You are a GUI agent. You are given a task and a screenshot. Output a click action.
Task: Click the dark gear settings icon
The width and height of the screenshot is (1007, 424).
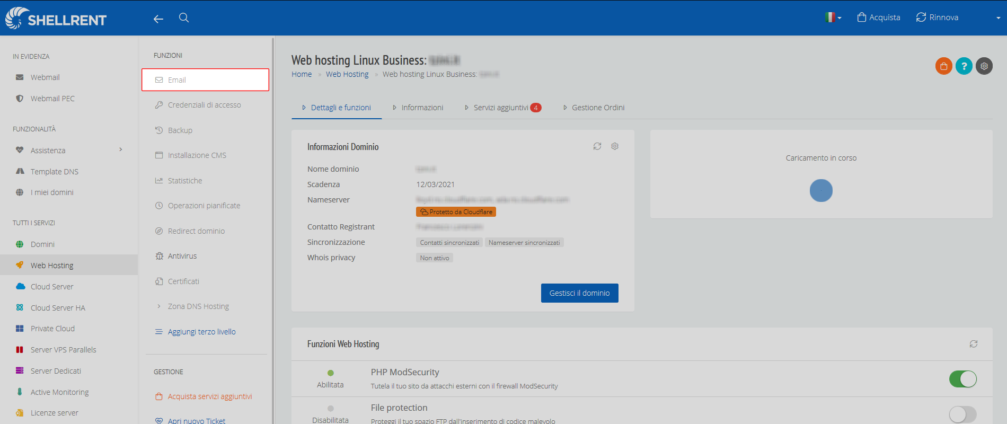[x=984, y=66]
